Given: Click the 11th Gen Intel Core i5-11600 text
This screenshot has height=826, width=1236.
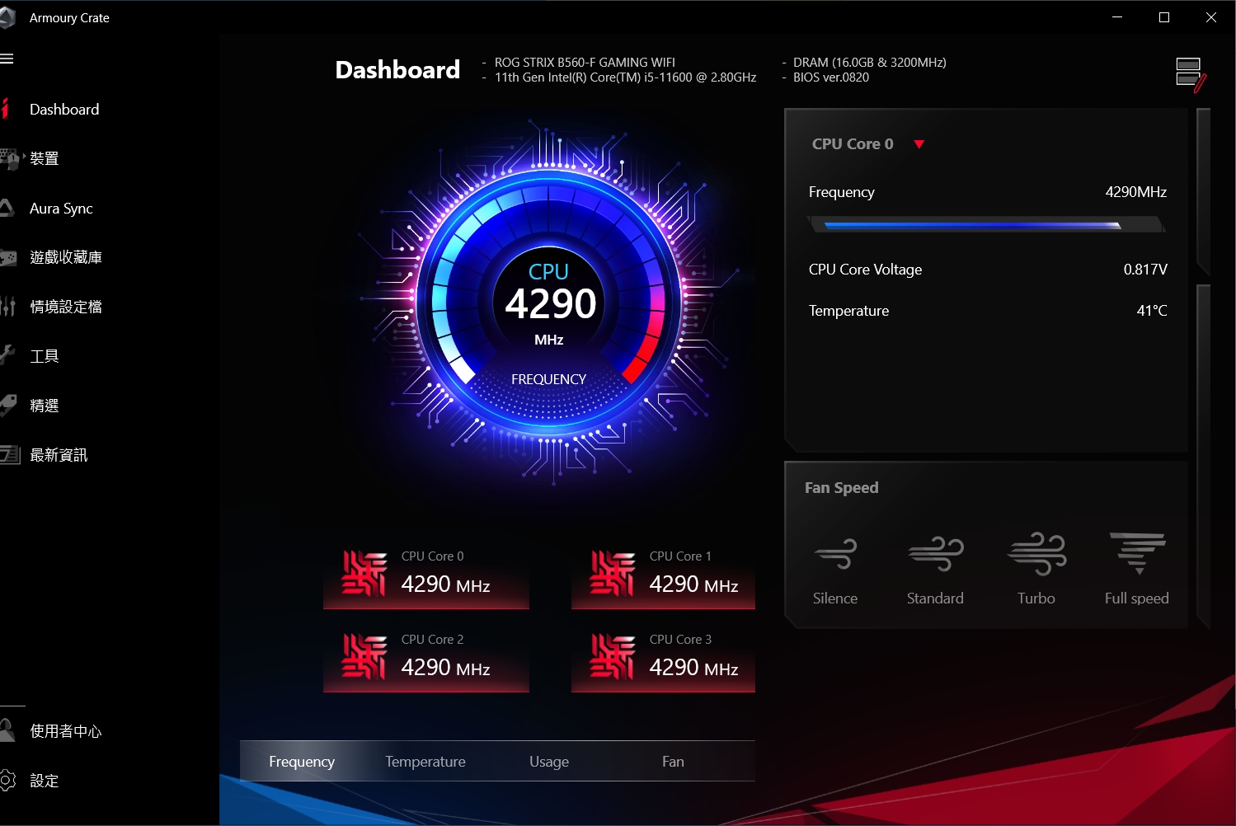Looking at the screenshot, I should pyautogui.click(x=626, y=77).
